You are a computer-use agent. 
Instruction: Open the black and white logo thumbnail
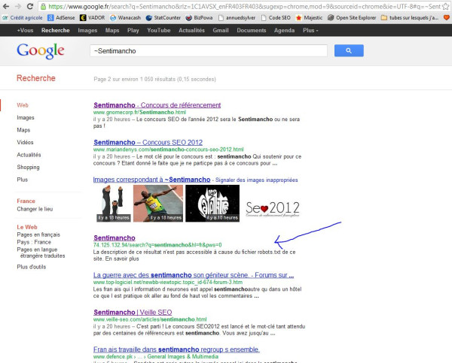pyautogui.click(x=212, y=204)
